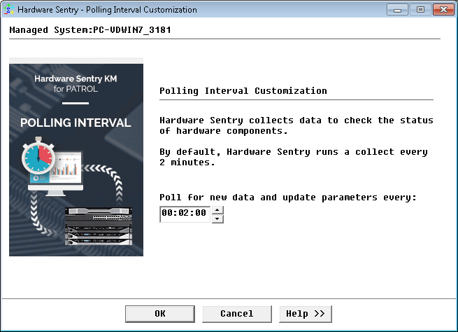Click 'Poll for new data and update parameters every:' label
Viewport: 458px width, 332px height.
click(x=288, y=198)
